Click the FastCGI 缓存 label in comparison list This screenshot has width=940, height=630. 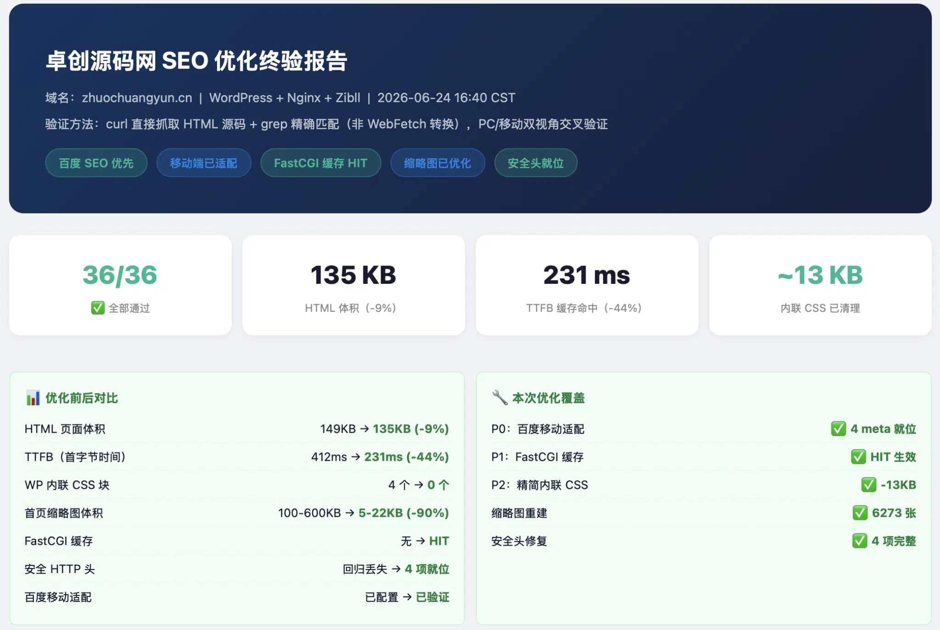[x=59, y=541]
